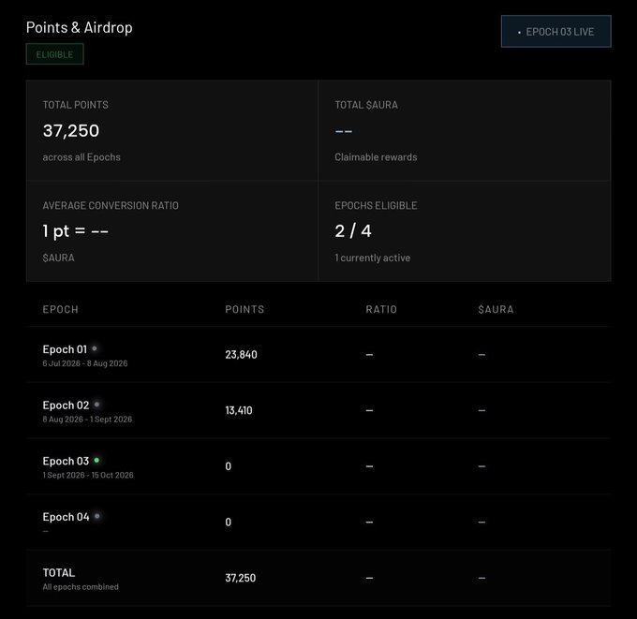
Task: Click date range 8 Aug 2026 - 1 Sept 2026
Action: [x=87, y=420]
